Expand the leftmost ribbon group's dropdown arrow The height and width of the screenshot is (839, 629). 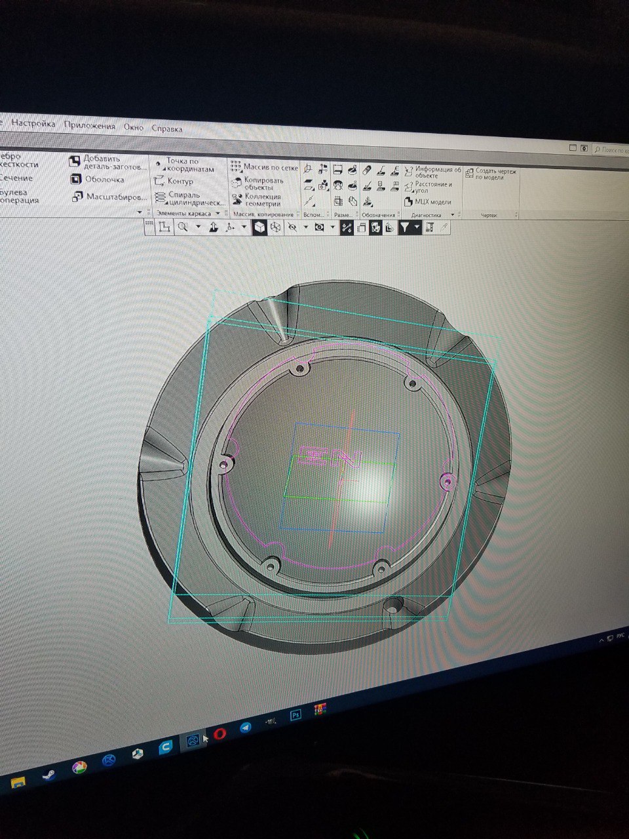[140, 212]
